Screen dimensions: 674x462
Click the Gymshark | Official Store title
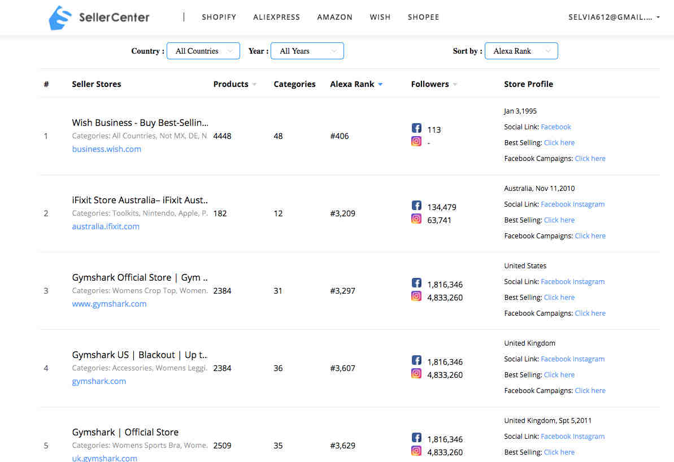tap(125, 432)
